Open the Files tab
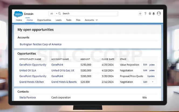 [78, 20]
